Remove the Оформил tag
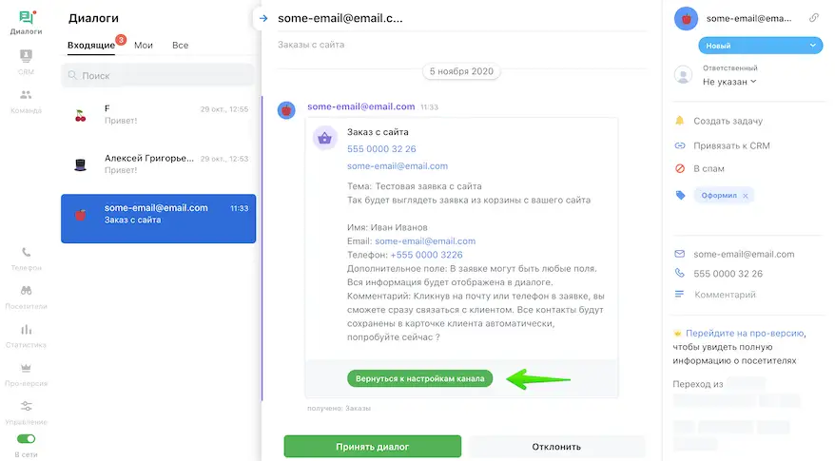This screenshot has height=461, width=835. pyautogui.click(x=746, y=196)
